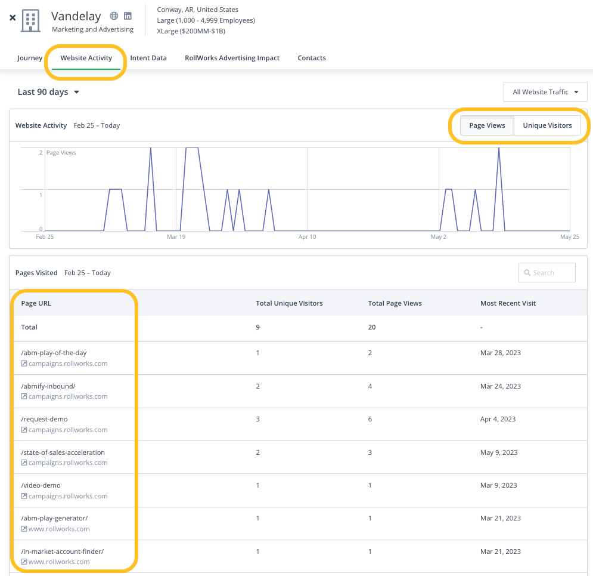Close the Vandelay account panel
The image size is (593, 576).
coord(13,17)
